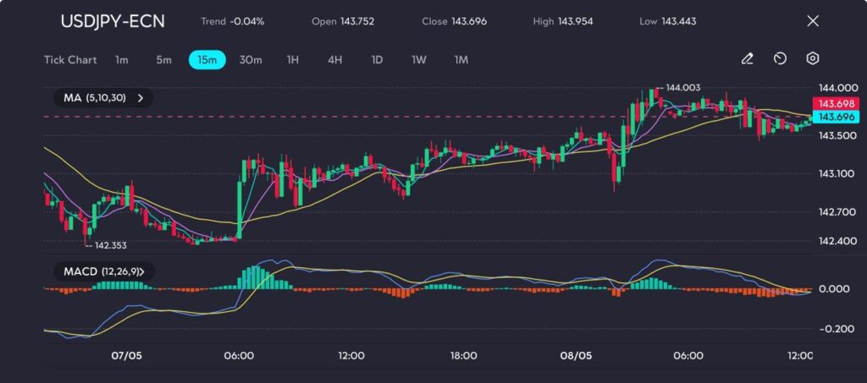This screenshot has height=383, width=867.
Task: Select the 5m timeframe
Action: click(163, 60)
